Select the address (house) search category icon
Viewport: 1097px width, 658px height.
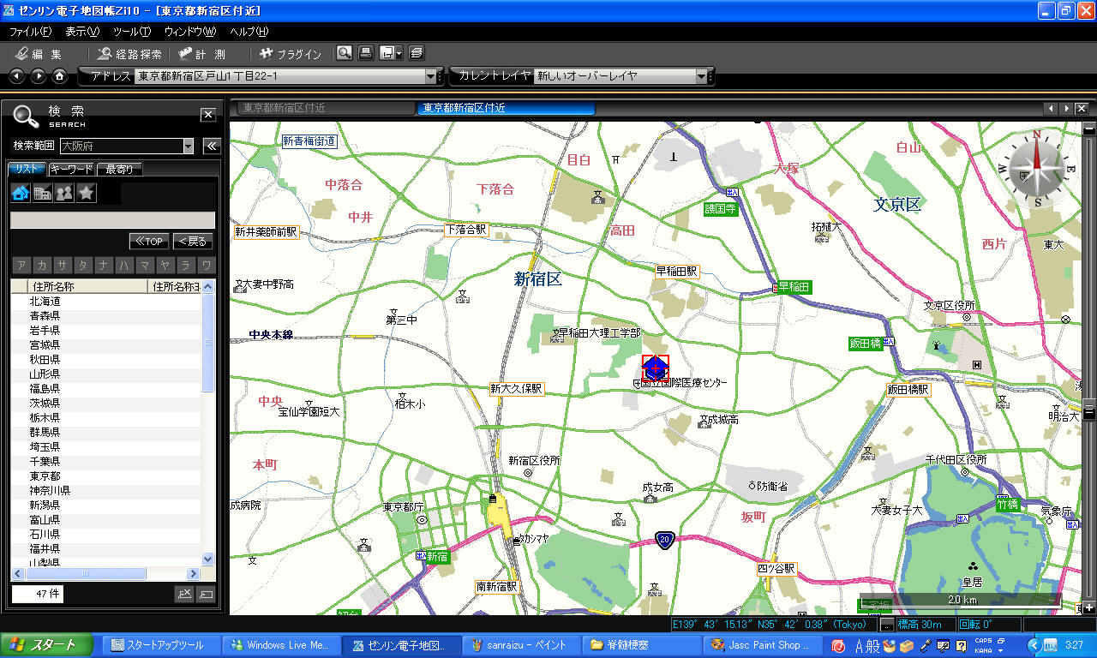point(21,194)
